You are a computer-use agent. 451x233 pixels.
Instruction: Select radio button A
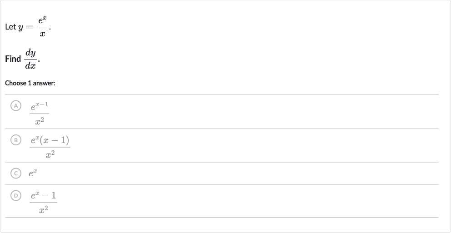pyautogui.click(x=16, y=106)
